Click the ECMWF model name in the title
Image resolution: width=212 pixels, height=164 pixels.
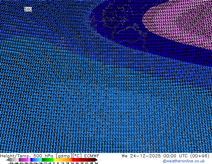point(92,156)
